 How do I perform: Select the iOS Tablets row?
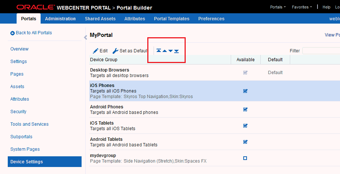(214, 126)
